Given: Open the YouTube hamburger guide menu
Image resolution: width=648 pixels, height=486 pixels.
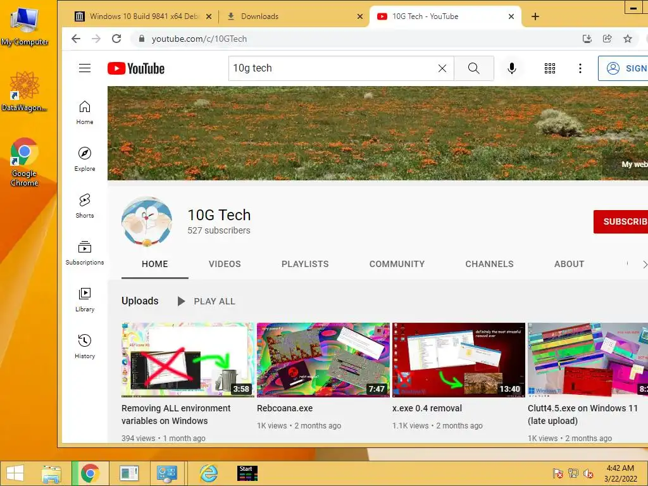Looking at the screenshot, I should 85,68.
